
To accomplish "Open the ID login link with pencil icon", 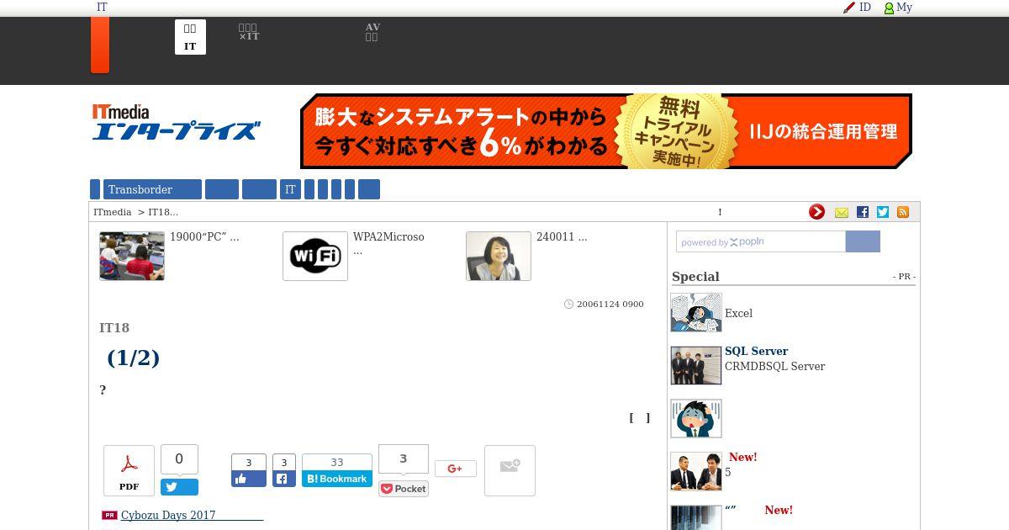I will pos(857,8).
